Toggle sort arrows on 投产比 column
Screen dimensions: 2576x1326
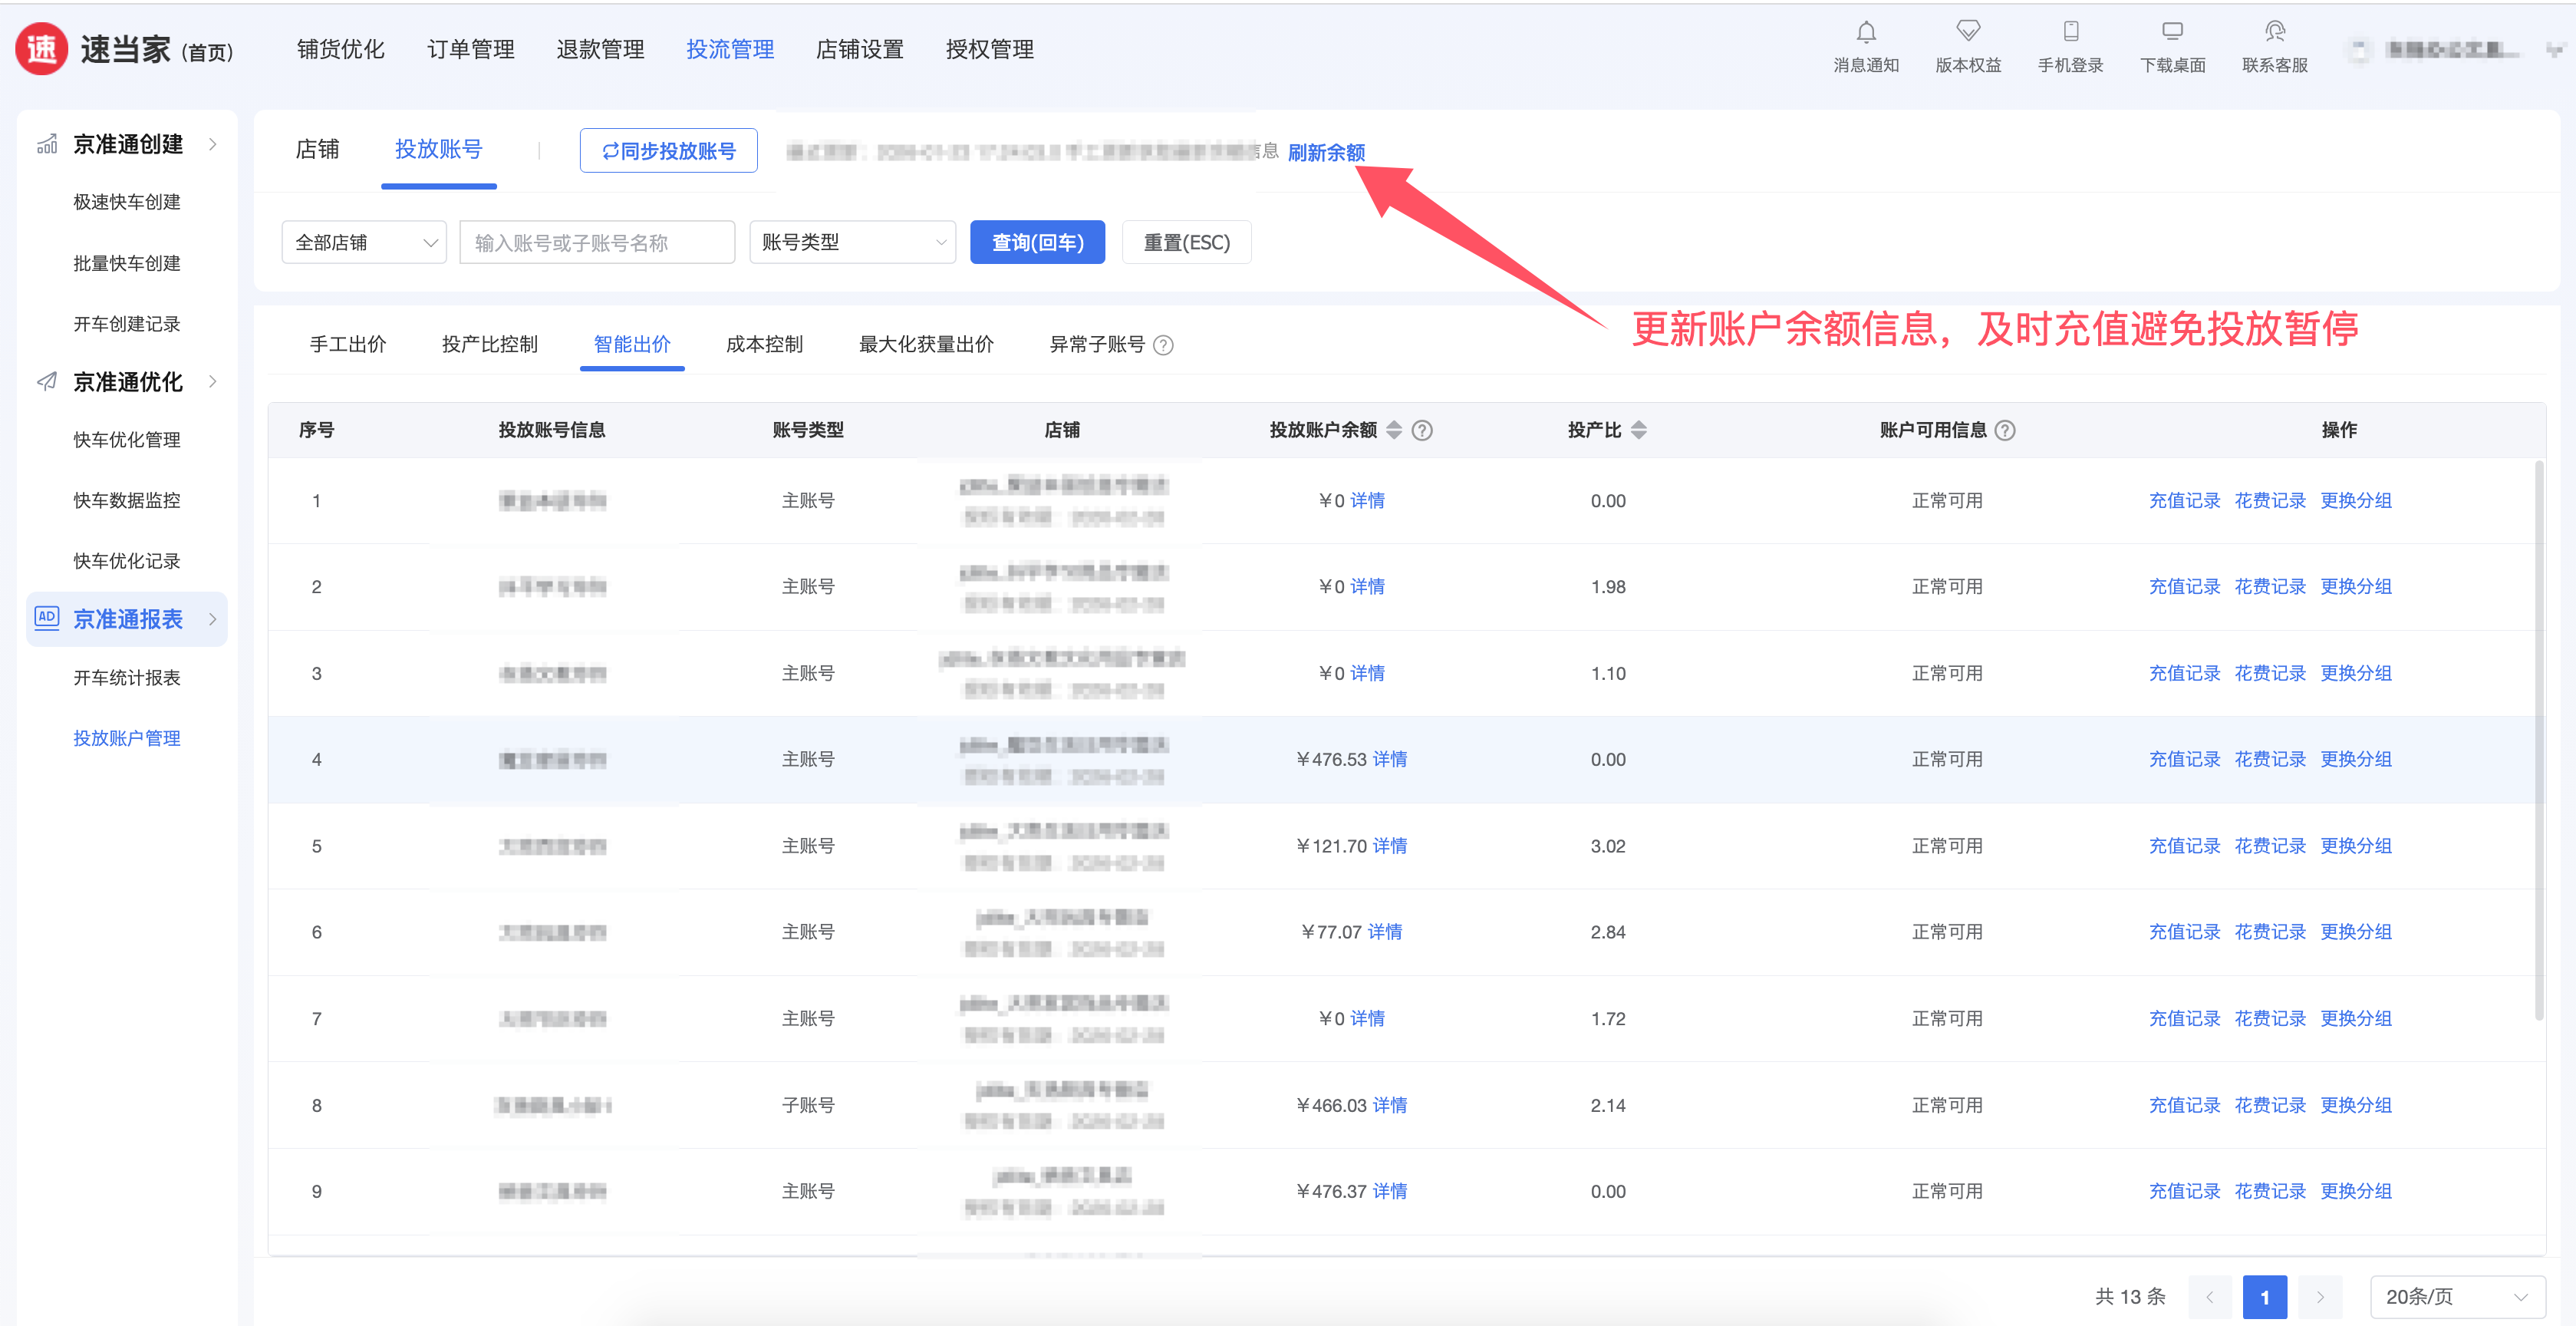1638,430
